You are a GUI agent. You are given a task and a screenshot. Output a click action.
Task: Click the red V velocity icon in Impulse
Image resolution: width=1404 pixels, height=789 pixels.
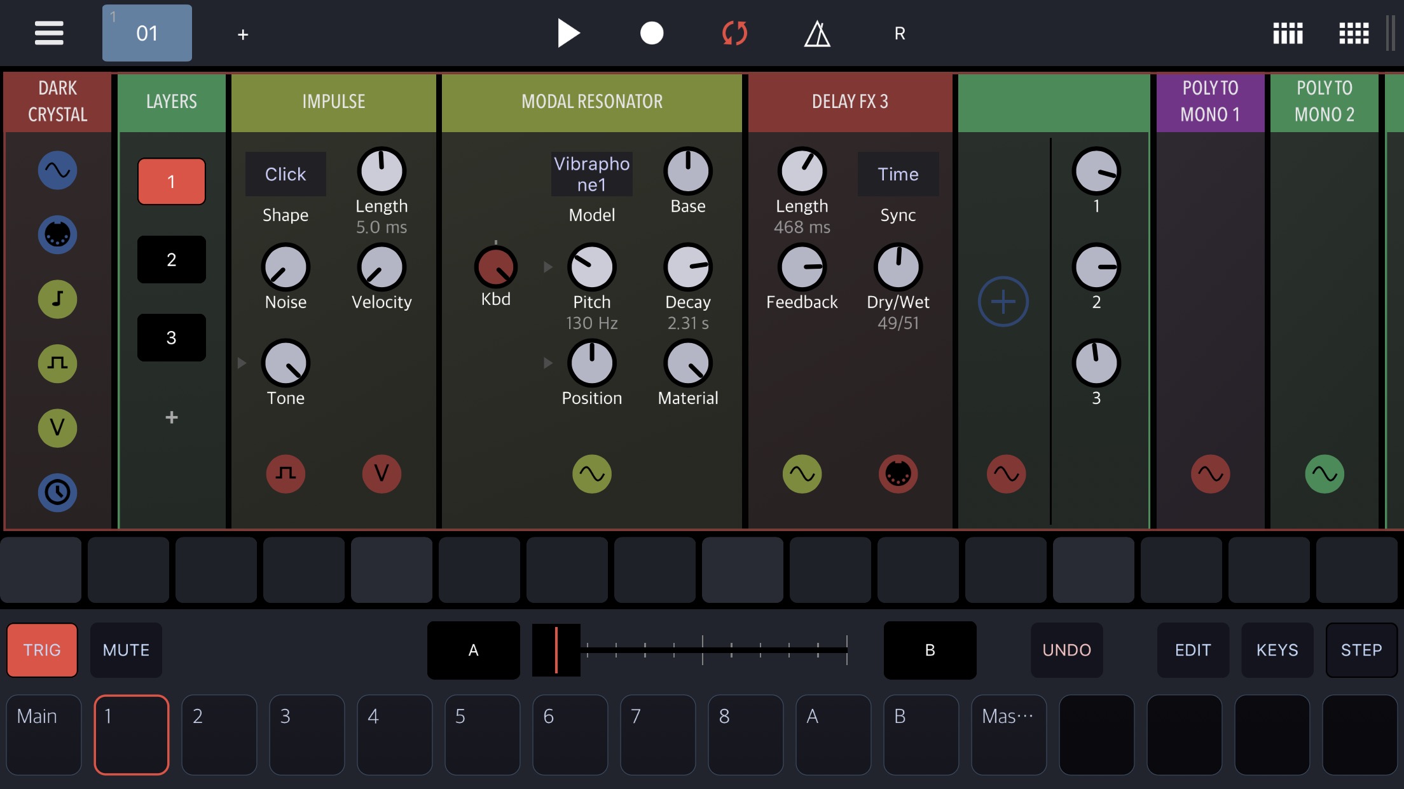point(382,474)
